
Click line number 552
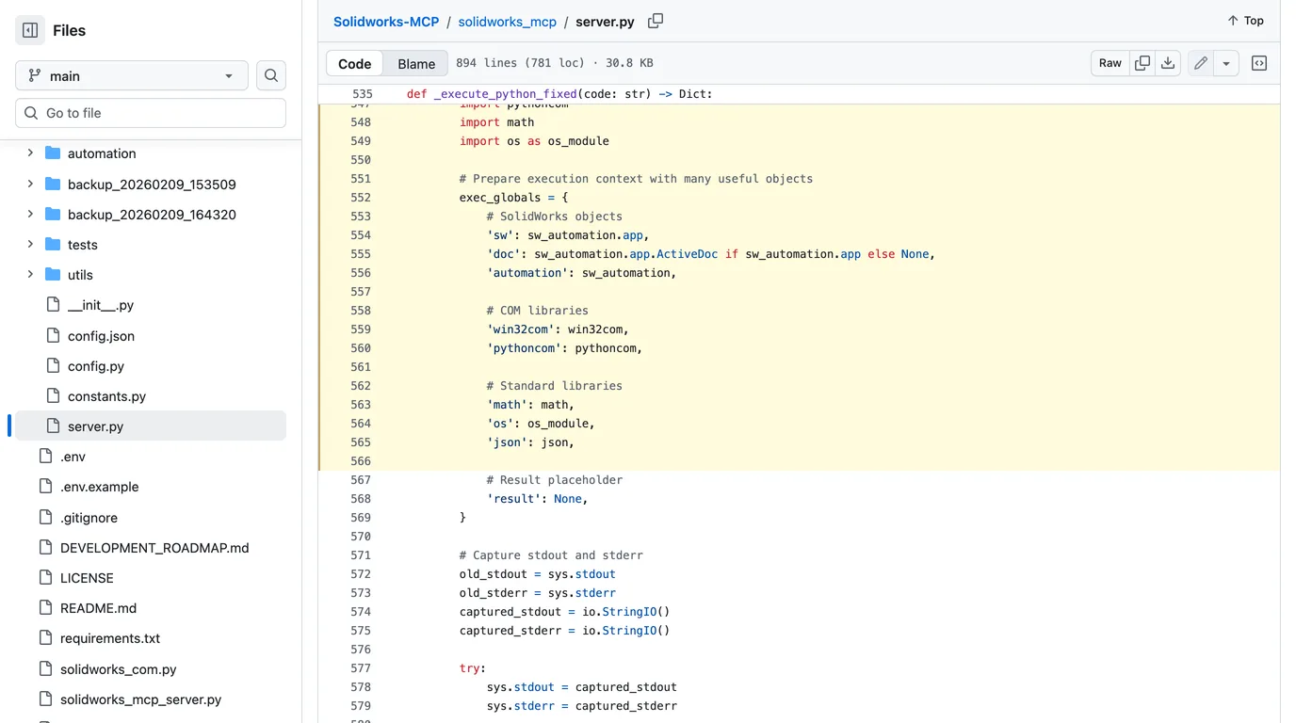point(361,198)
